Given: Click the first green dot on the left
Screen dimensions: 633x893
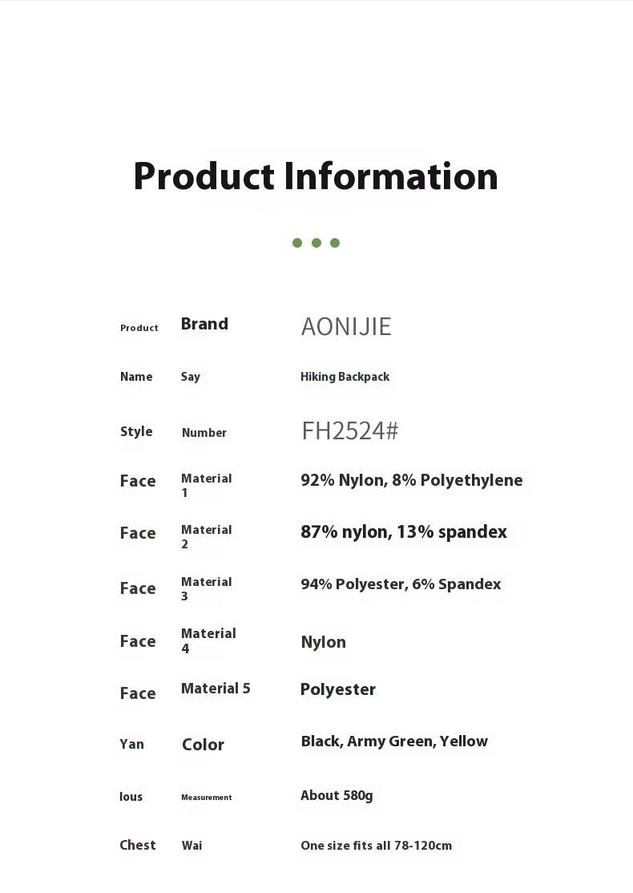Looking at the screenshot, I should (297, 243).
